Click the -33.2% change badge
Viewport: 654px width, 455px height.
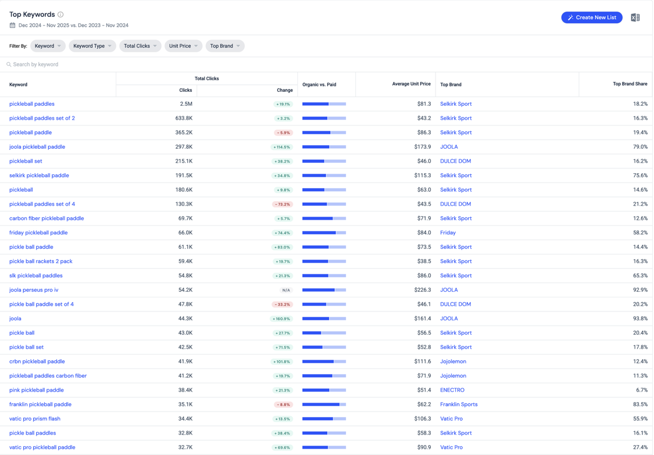point(283,305)
